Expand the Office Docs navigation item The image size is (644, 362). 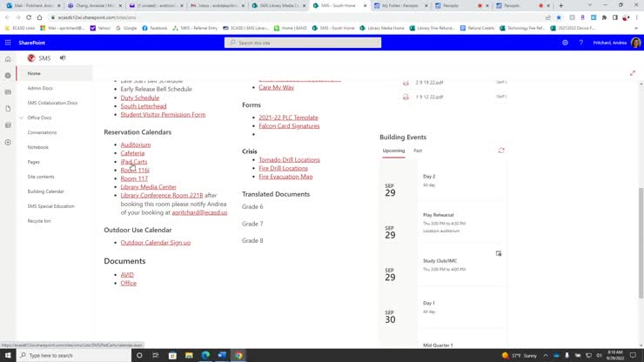coord(21,117)
